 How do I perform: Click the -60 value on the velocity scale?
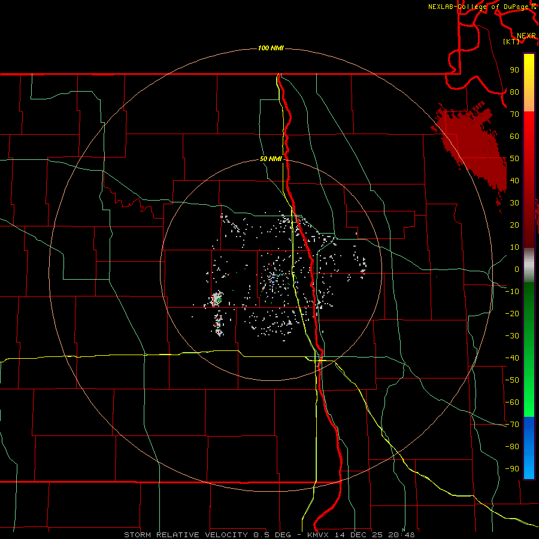[512, 402]
